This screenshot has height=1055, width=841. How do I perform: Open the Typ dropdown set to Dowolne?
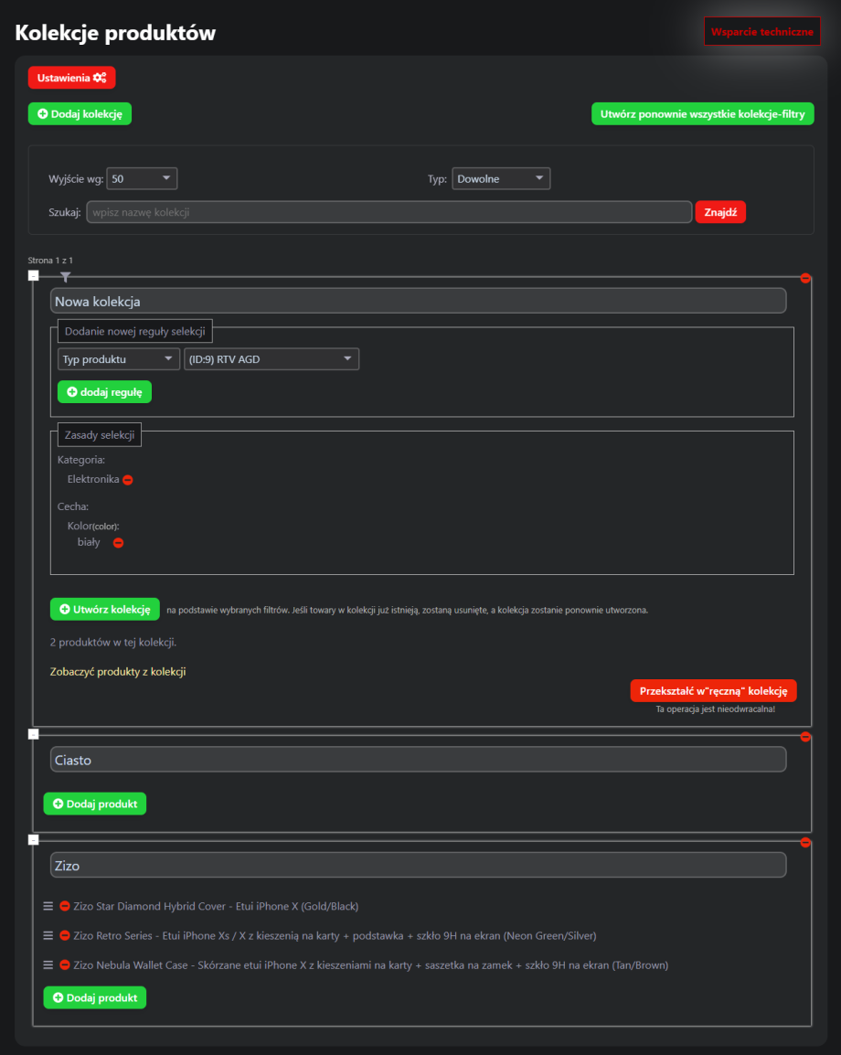[x=501, y=179]
